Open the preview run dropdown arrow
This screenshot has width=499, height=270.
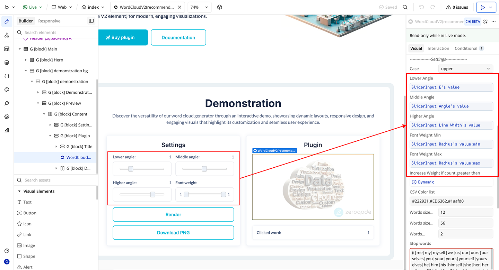pyautogui.click(x=490, y=7)
